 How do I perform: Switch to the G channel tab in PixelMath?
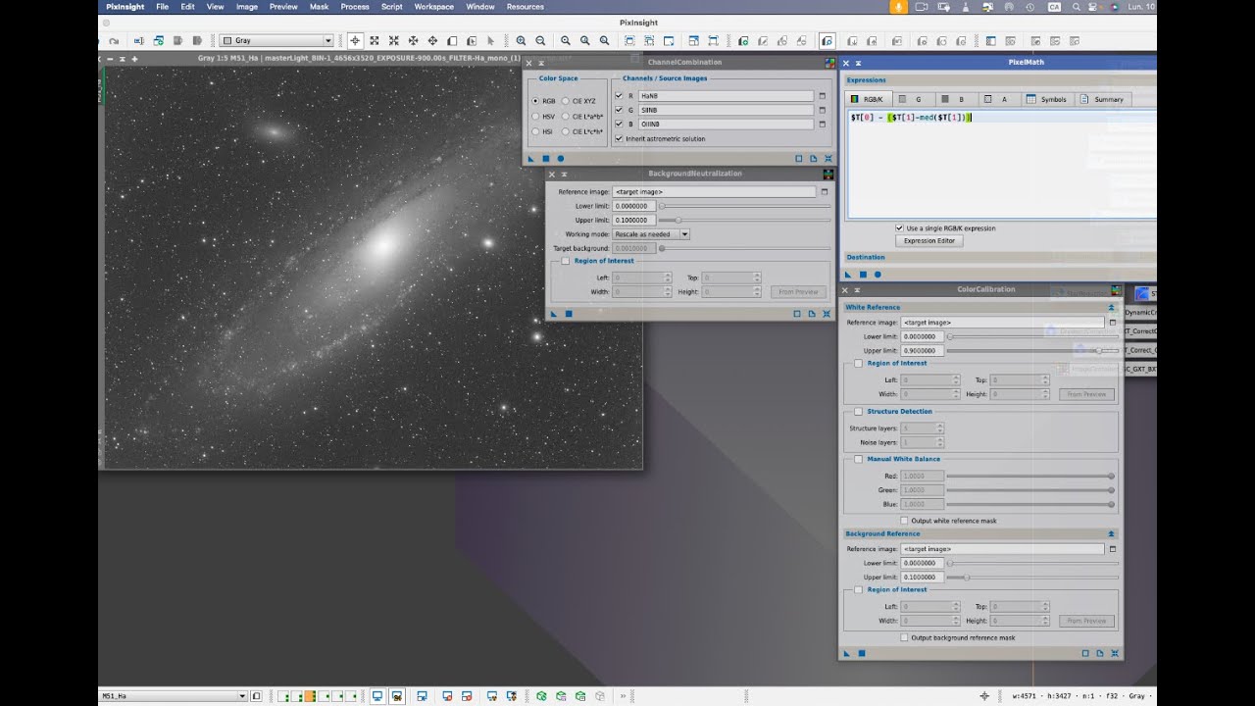click(x=912, y=99)
